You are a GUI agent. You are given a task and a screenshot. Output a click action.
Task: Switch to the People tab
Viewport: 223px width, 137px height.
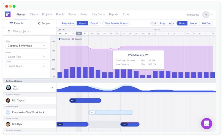click(x=43, y=23)
